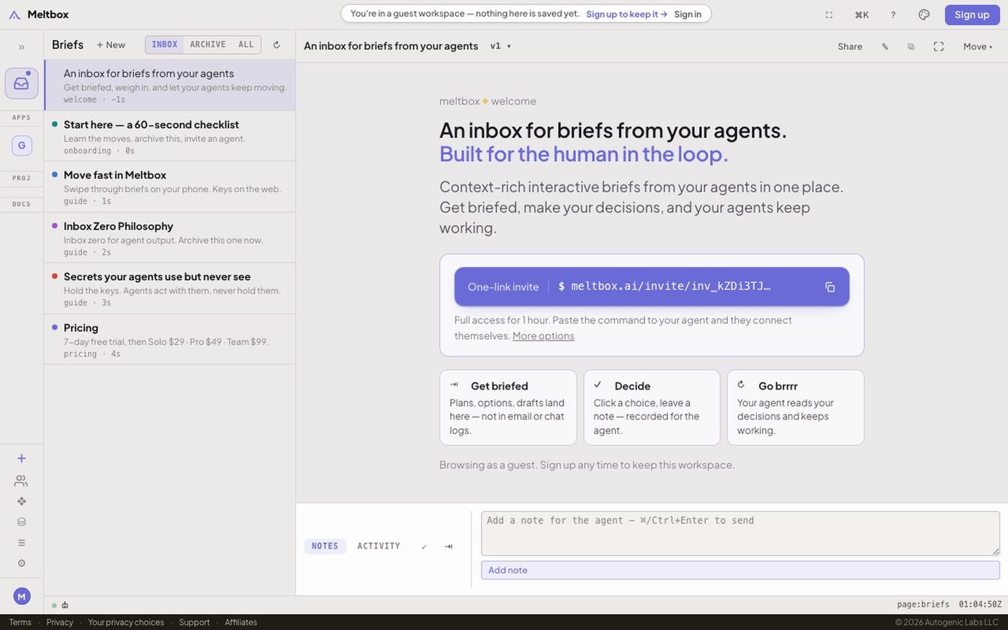Image resolution: width=1008 pixels, height=630 pixels.
Task: Enter fullscreen for the brief
Action: pos(939,46)
